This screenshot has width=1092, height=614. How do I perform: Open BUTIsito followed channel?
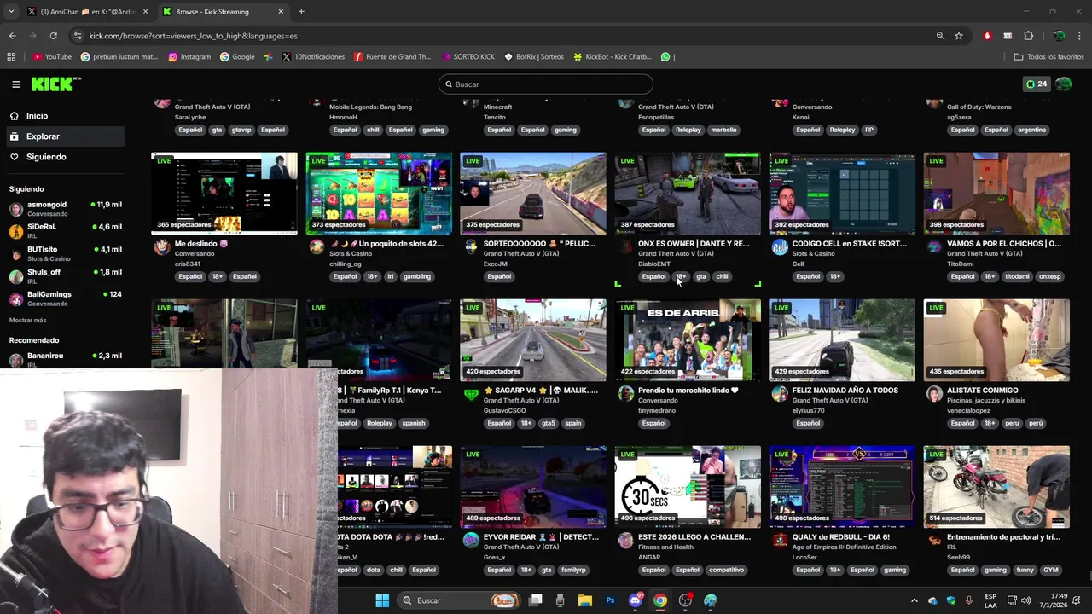[x=65, y=253]
